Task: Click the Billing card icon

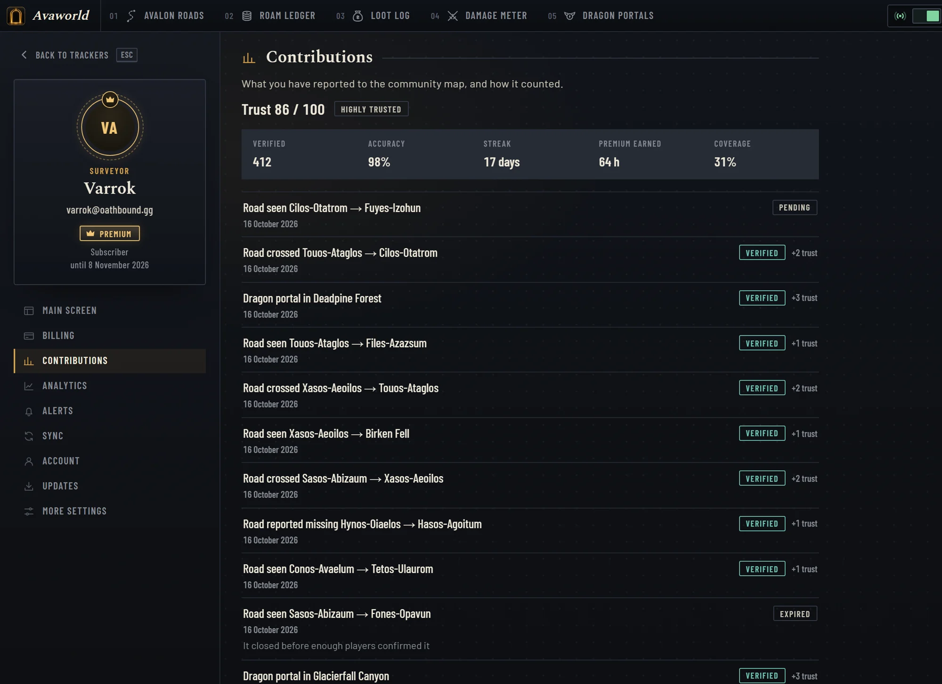Action: pyautogui.click(x=29, y=336)
